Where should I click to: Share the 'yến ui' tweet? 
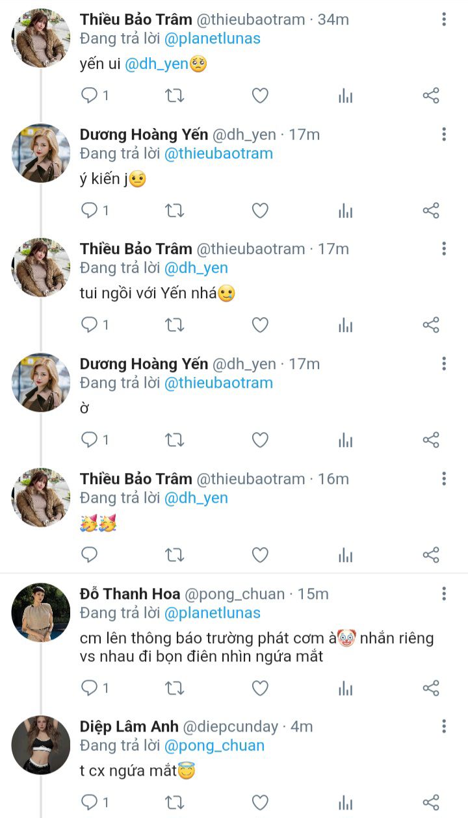click(431, 96)
